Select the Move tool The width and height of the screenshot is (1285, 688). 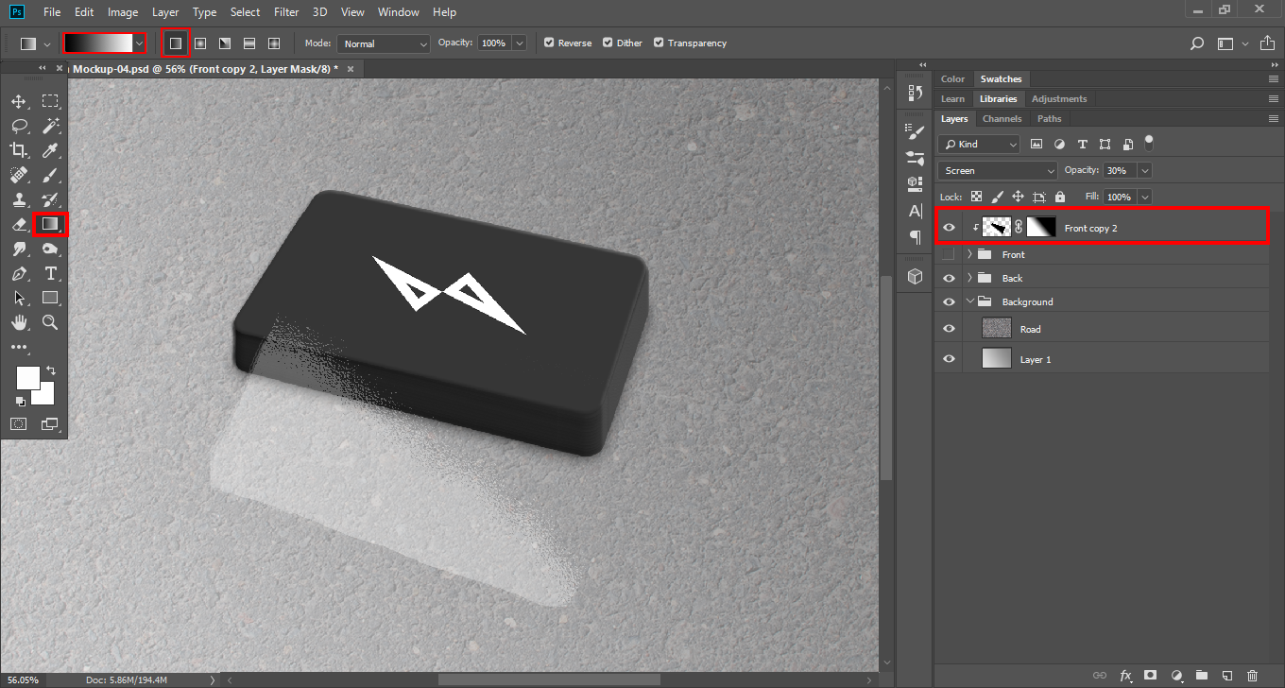coord(19,101)
